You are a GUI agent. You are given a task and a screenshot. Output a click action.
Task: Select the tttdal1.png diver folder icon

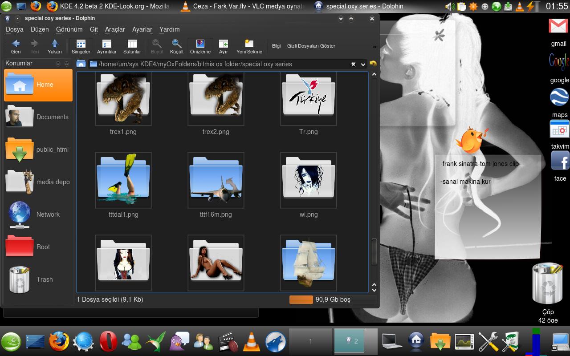[x=123, y=180]
